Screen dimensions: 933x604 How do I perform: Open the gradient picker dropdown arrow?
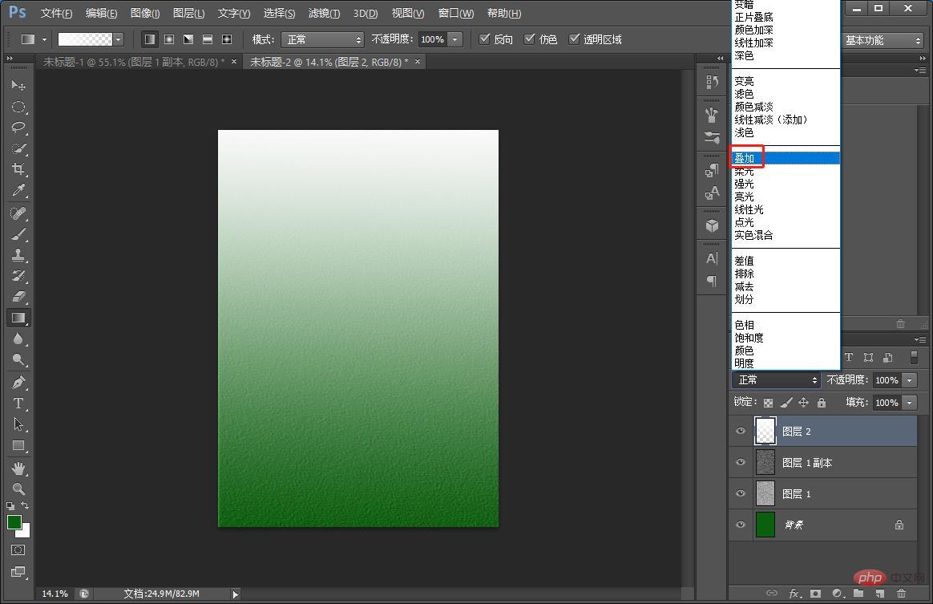119,39
